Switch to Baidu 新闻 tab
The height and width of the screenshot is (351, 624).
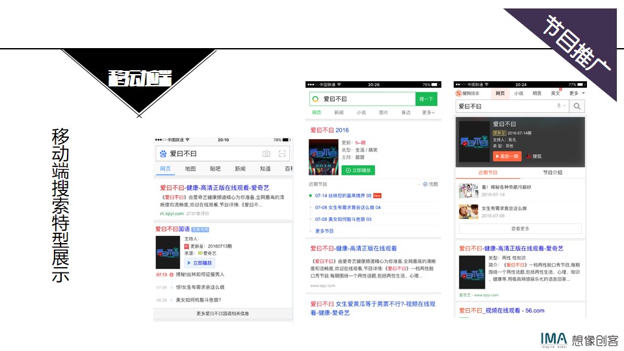[x=240, y=169]
